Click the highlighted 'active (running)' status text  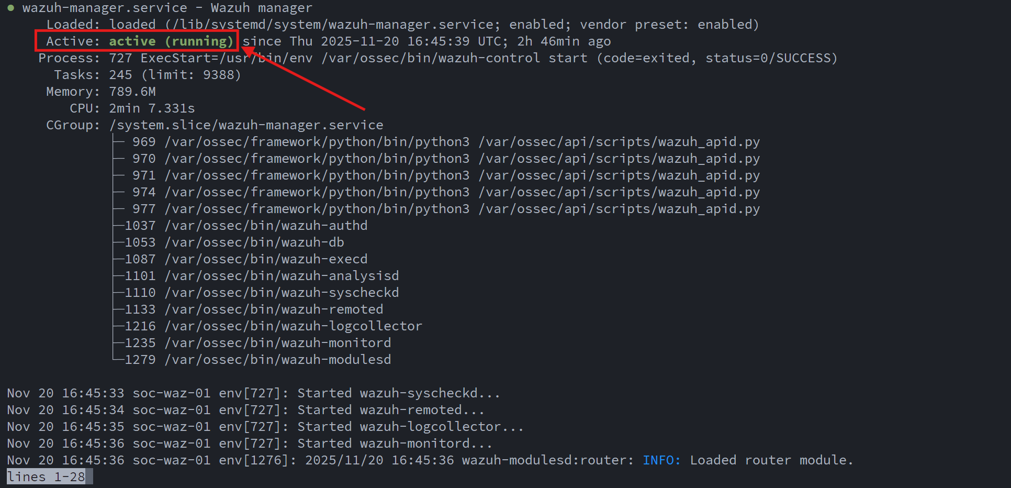pyautogui.click(x=171, y=41)
